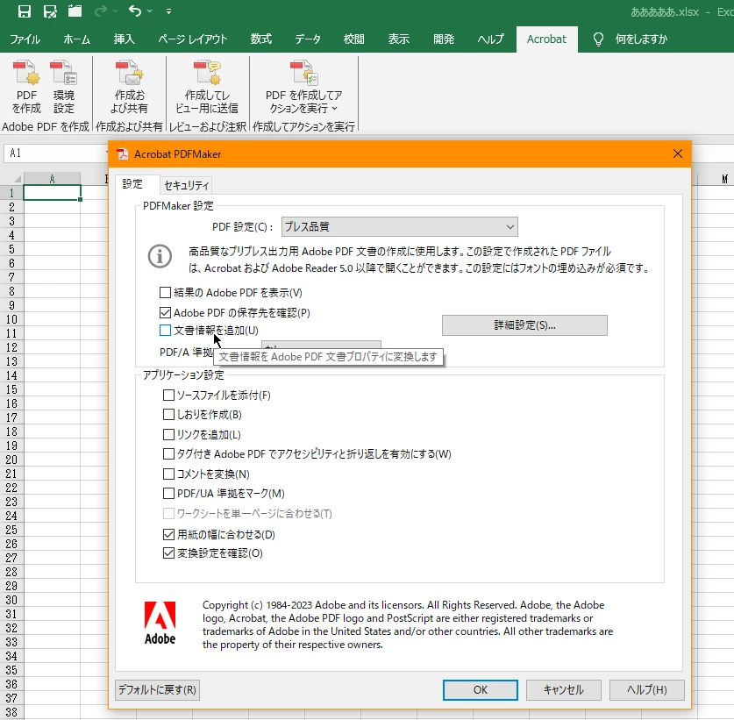Enable コメントを変換 checkbox
Screen dimensions: 734x720
(168, 474)
